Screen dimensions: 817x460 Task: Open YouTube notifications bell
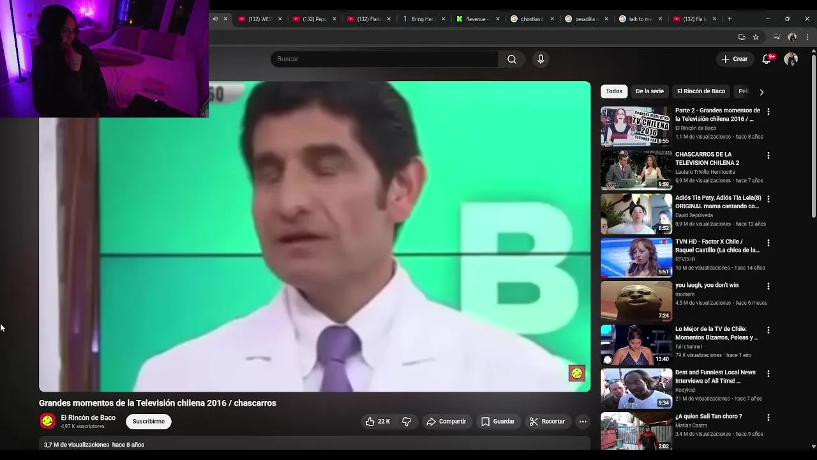pos(767,59)
